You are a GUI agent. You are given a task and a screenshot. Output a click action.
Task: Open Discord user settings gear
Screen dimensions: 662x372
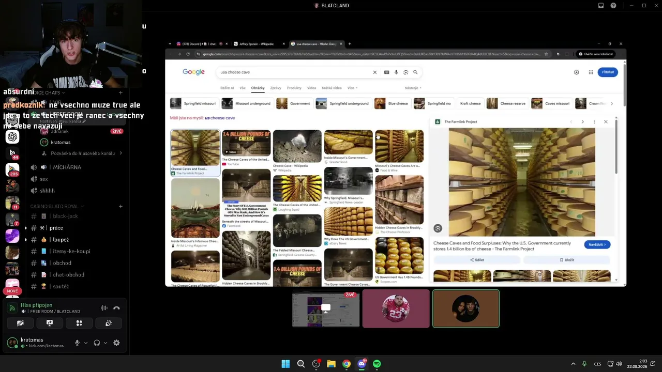(116, 343)
